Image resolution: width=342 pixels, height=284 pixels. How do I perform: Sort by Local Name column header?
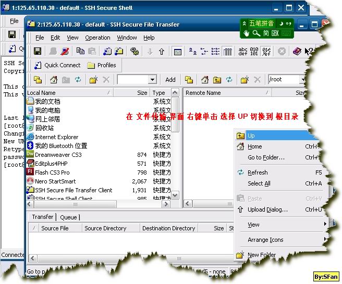pos(69,93)
